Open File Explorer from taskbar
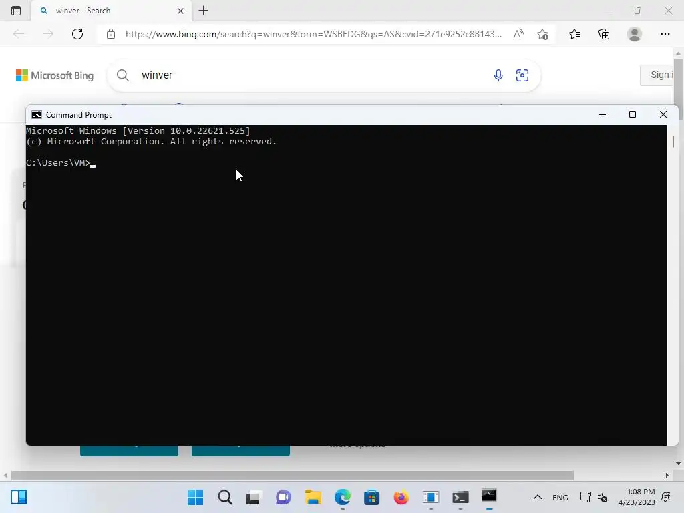 point(313,497)
